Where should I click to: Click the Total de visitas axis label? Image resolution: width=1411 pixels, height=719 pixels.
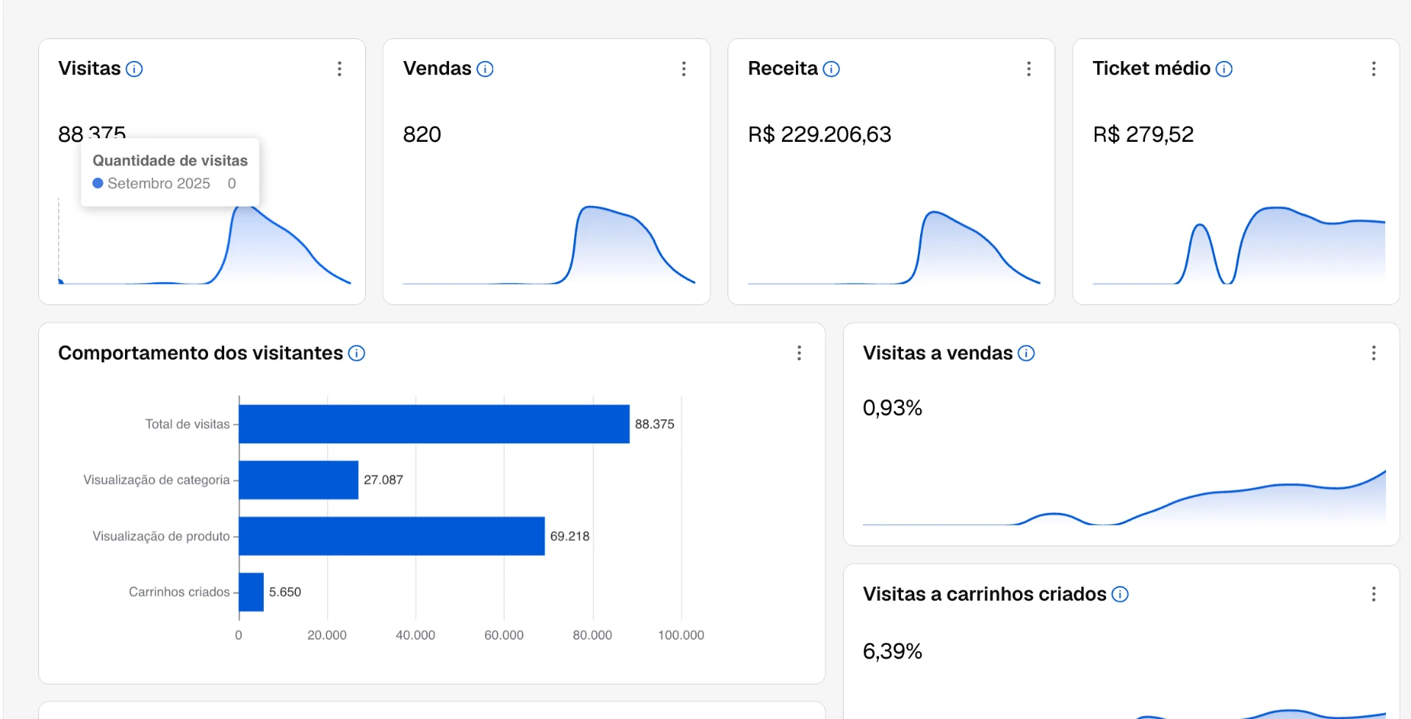(187, 424)
